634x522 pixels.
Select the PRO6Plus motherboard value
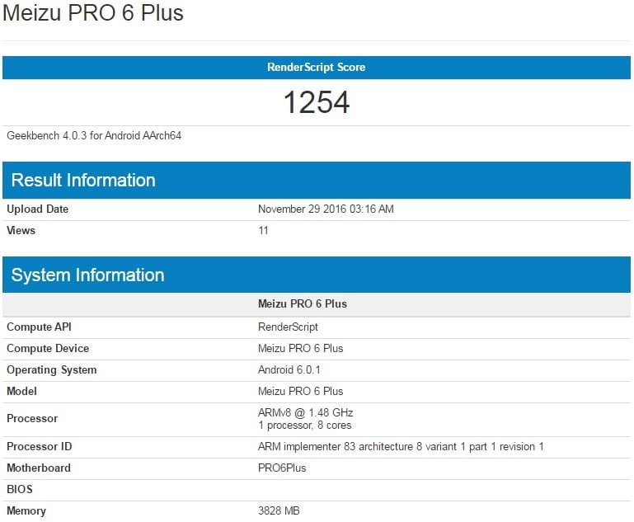pos(282,468)
